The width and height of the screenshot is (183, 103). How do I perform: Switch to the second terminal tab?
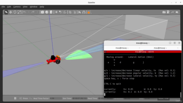pos(160,48)
